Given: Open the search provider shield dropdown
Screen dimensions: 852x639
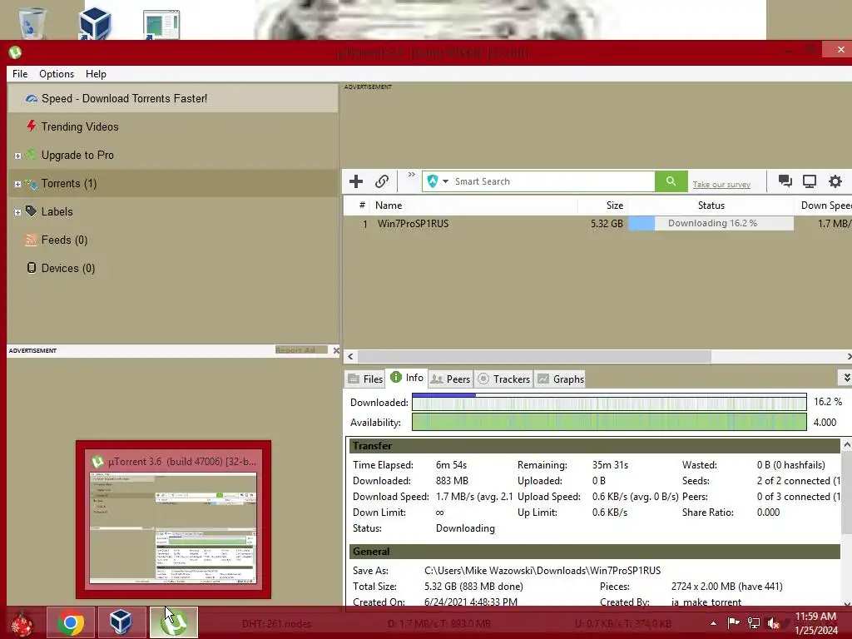Looking at the screenshot, I should coord(438,181).
